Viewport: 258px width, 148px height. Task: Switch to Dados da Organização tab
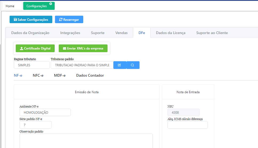(x=30, y=33)
